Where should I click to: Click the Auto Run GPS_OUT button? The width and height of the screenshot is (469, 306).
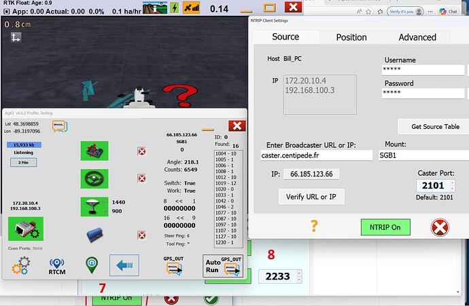point(223,266)
